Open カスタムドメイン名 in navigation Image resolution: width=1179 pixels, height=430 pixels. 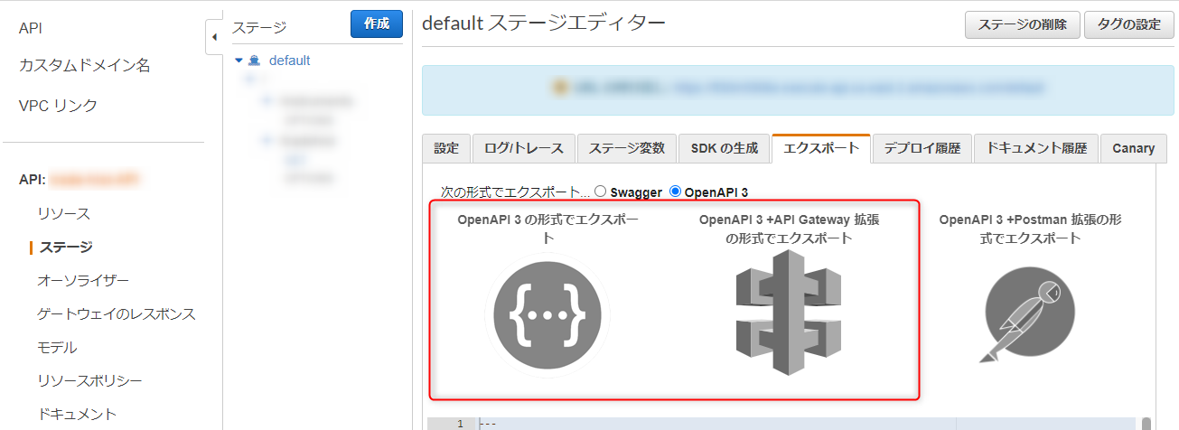pos(84,66)
